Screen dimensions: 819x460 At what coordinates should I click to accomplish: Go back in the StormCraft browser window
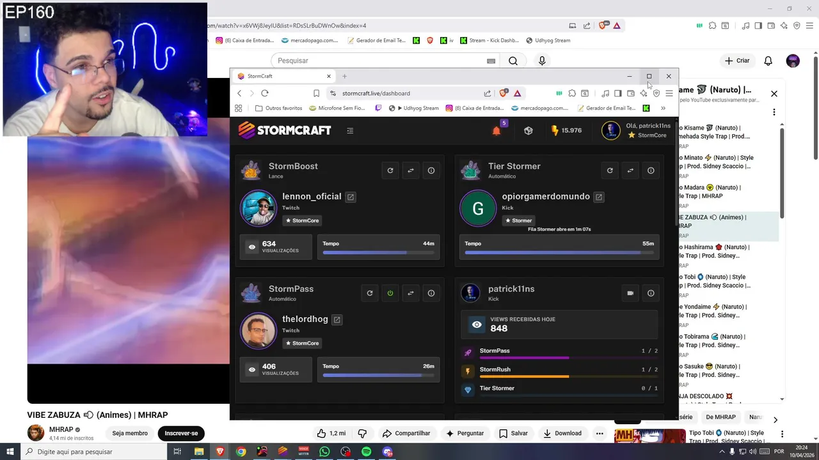click(240, 93)
